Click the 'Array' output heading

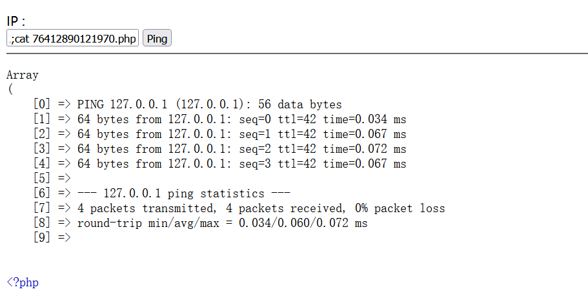(x=23, y=75)
